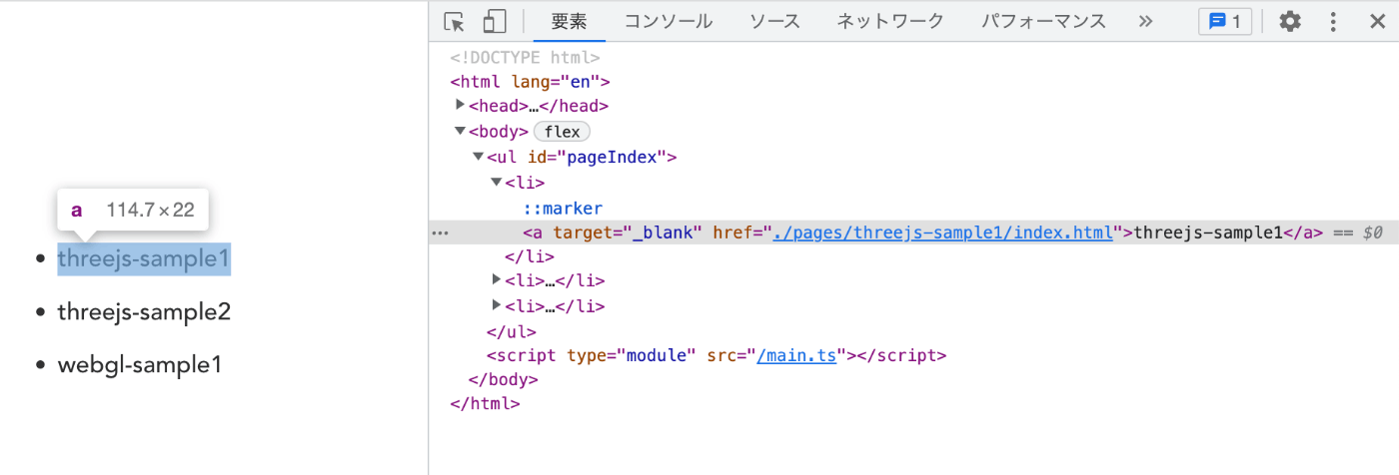Image resolution: width=1399 pixels, height=475 pixels.
Task: Select the ::marker pseudo-element row
Action: tap(563, 208)
